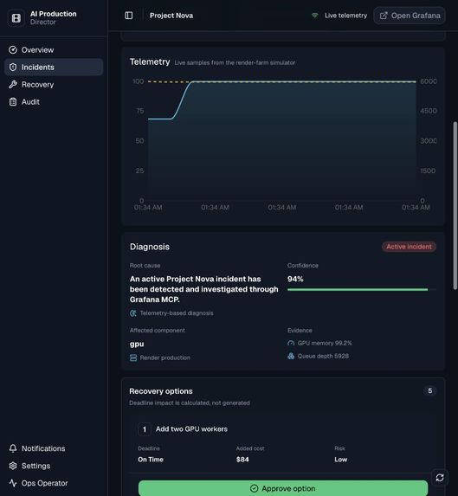
Task: Click the Render production server icon
Action: 133,358
